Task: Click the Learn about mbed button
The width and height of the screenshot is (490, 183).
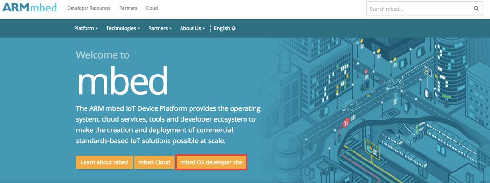Action: coord(105,162)
